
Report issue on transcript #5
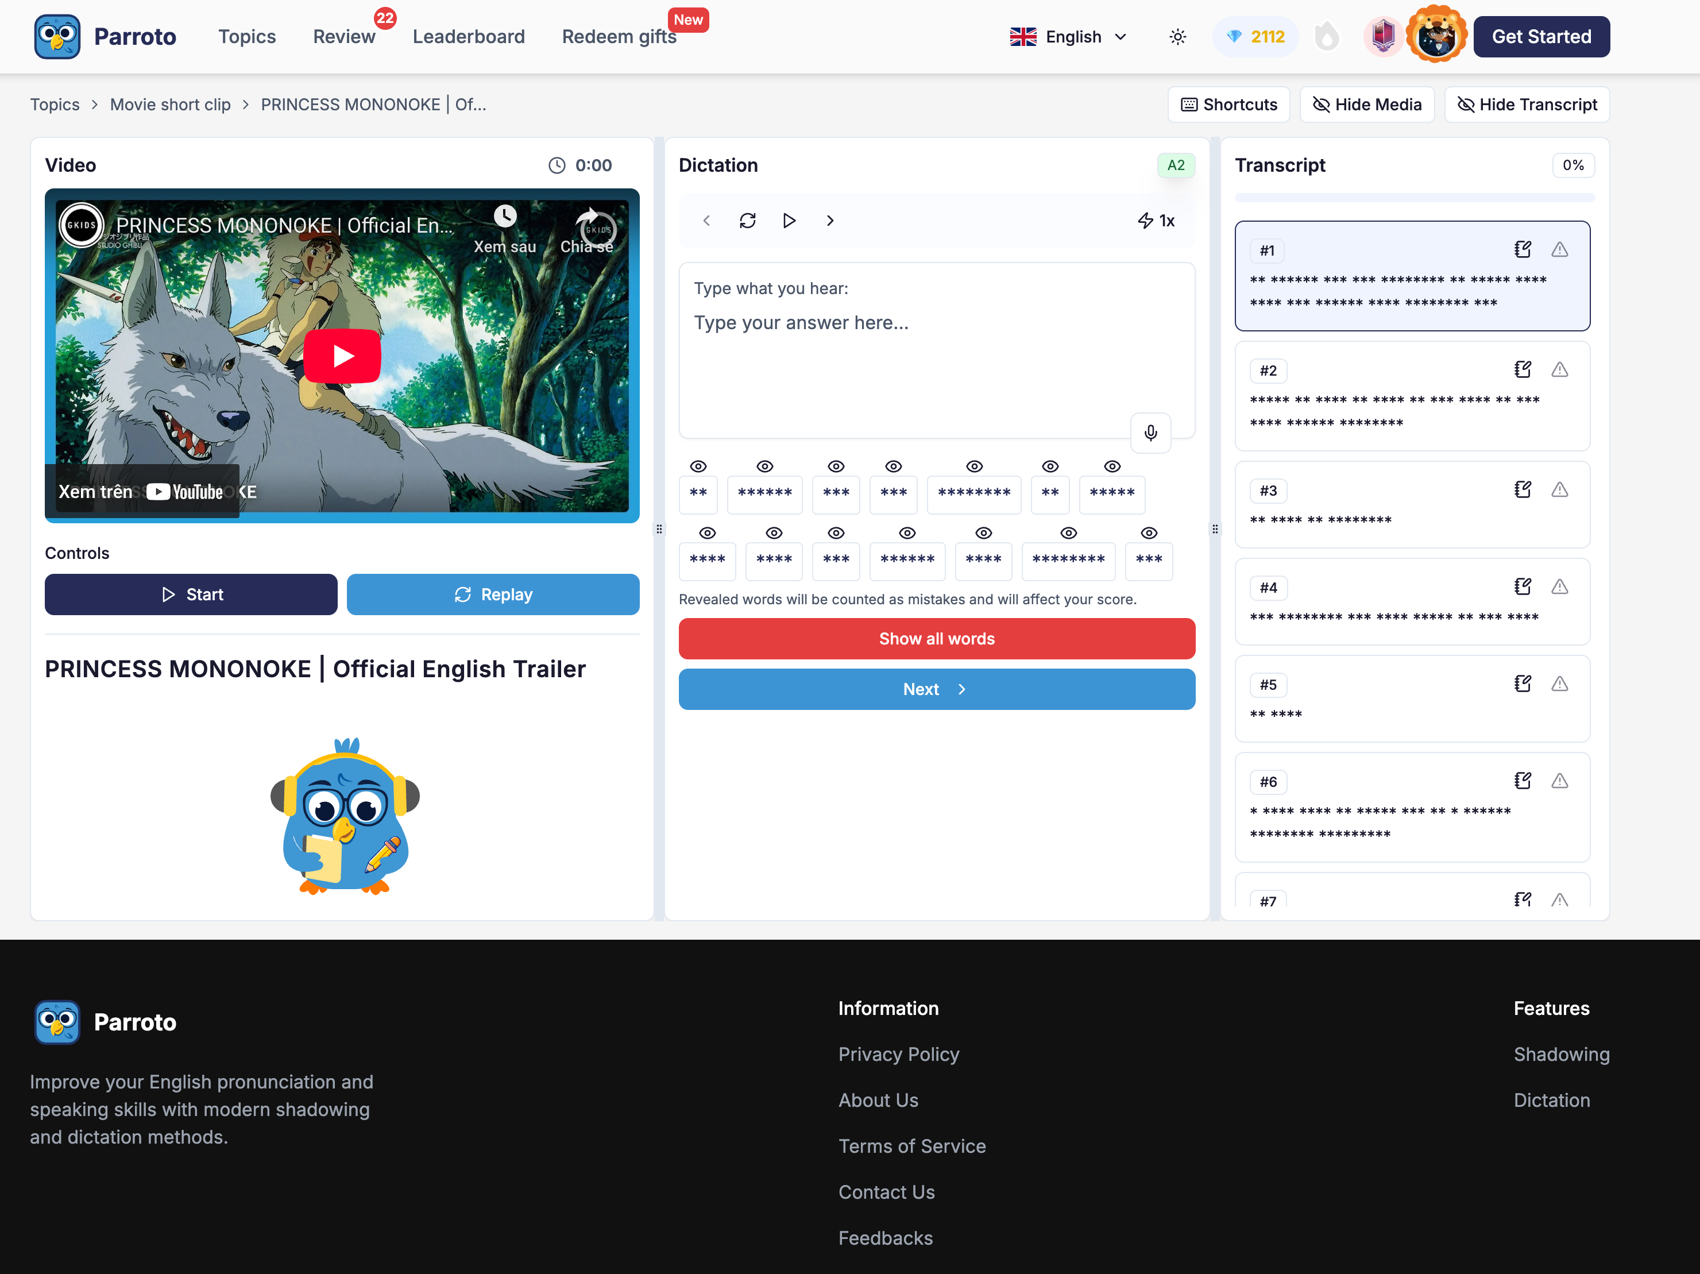point(1559,684)
